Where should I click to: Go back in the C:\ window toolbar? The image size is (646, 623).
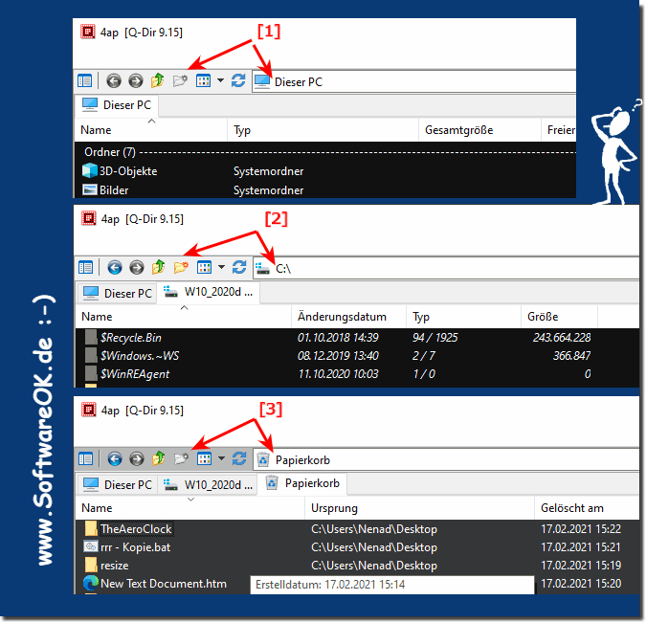pos(115,268)
